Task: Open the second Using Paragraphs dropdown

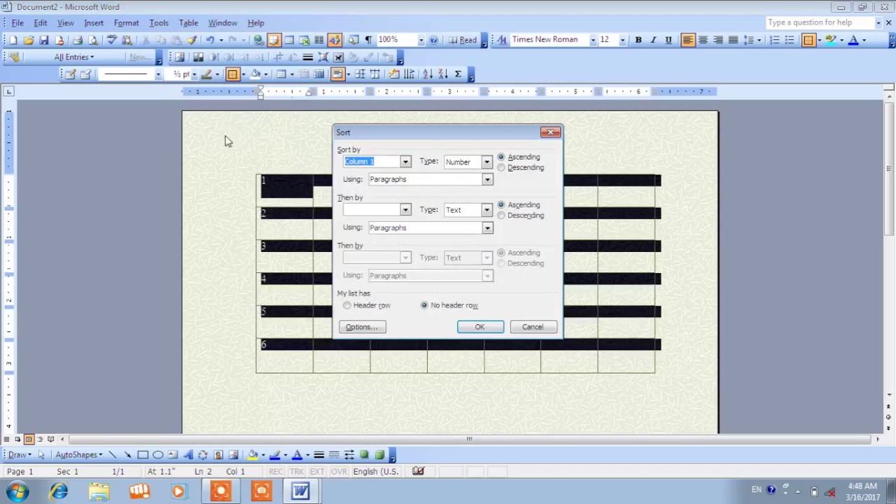Action: coord(487,227)
